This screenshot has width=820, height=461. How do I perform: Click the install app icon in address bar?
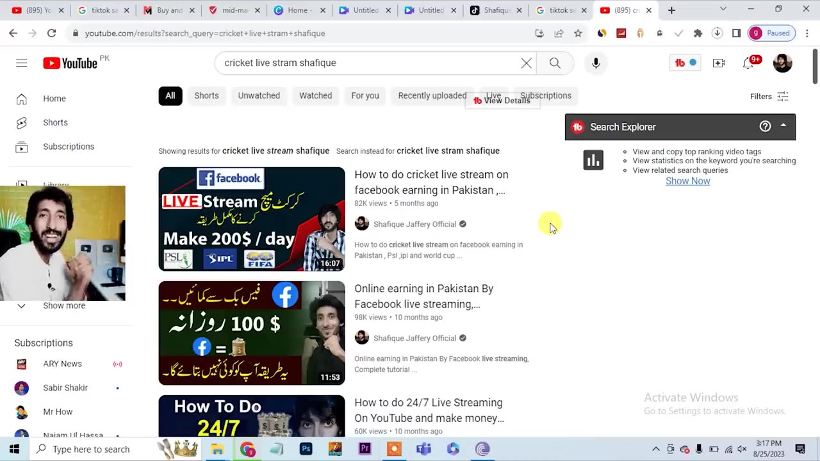tap(539, 33)
